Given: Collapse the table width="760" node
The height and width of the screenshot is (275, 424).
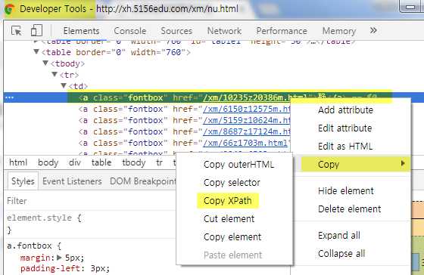Looking at the screenshot, I should coord(36,51).
